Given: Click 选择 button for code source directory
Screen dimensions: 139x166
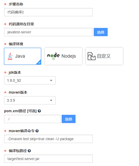Looking at the screenshot, I should click(x=101, y=32).
